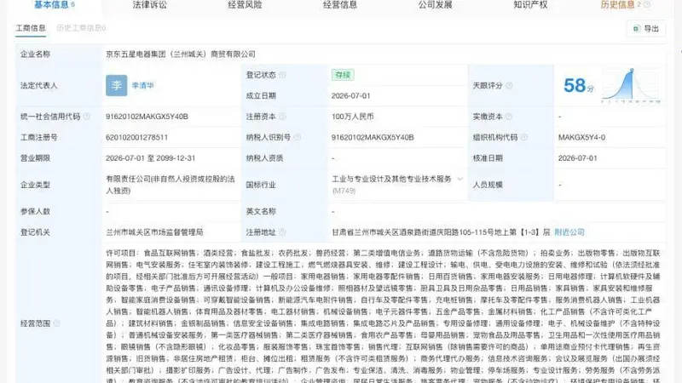Click help icon next to 实缴资本

(508, 117)
